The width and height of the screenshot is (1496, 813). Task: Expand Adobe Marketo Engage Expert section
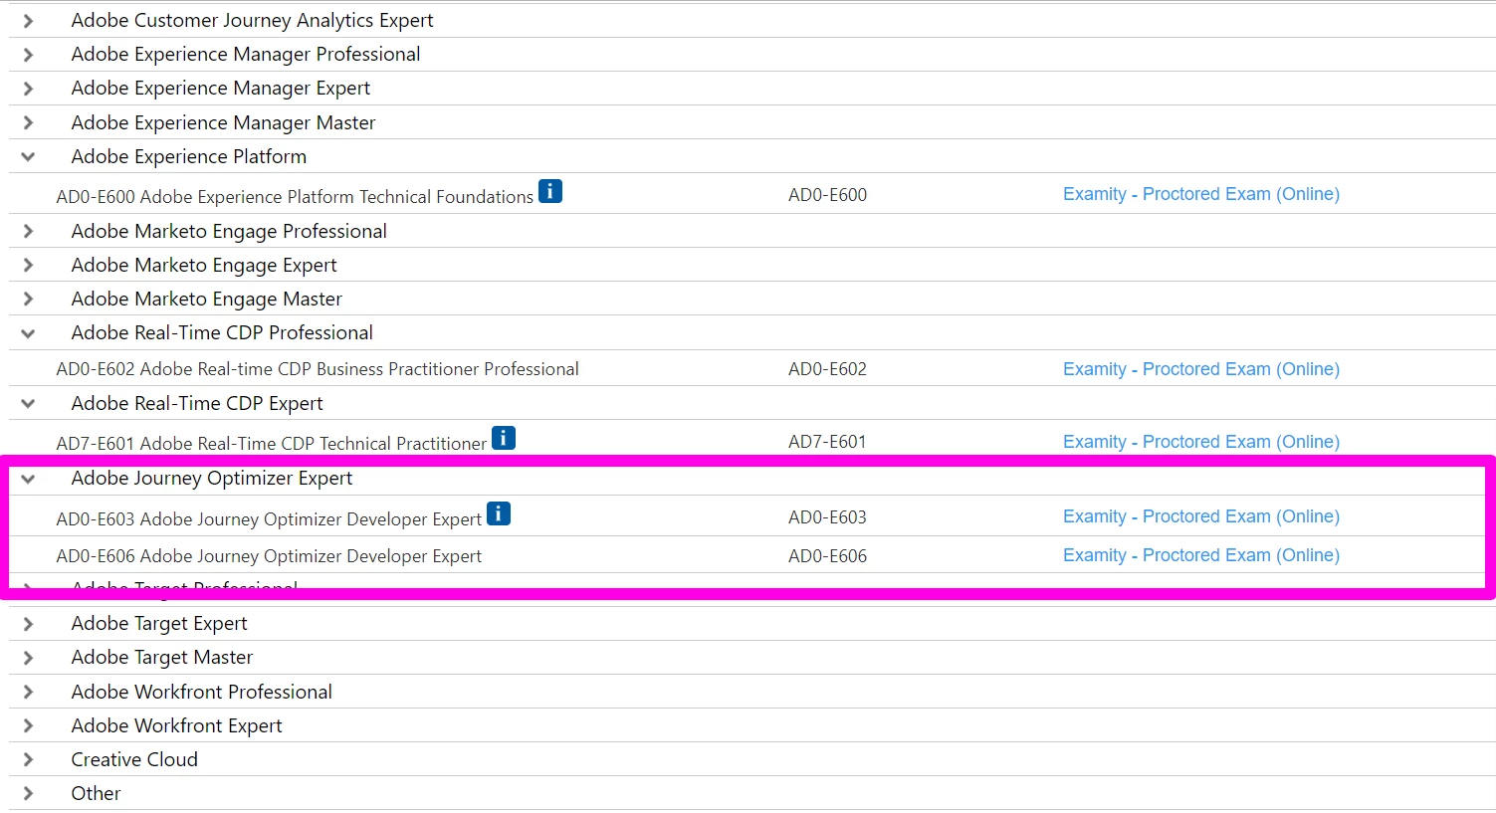[28, 265]
